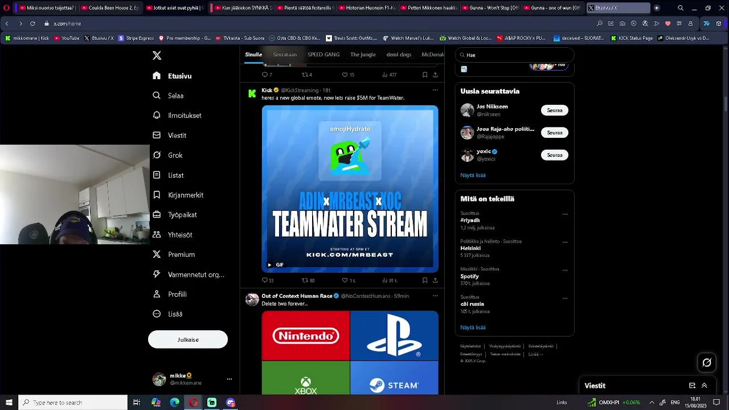Click taskbar search box
This screenshot has height=410, width=729.
tap(73, 403)
